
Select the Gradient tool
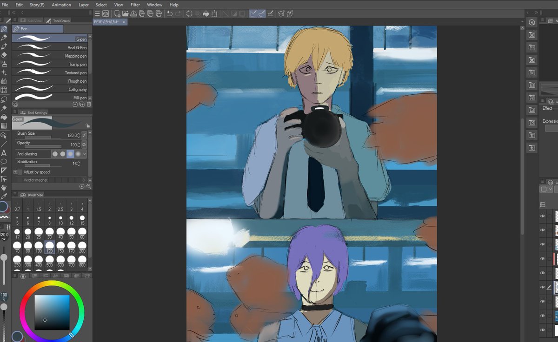click(x=4, y=125)
